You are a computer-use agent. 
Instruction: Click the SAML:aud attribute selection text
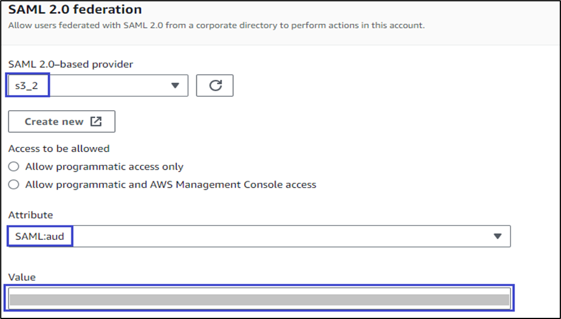click(x=40, y=236)
